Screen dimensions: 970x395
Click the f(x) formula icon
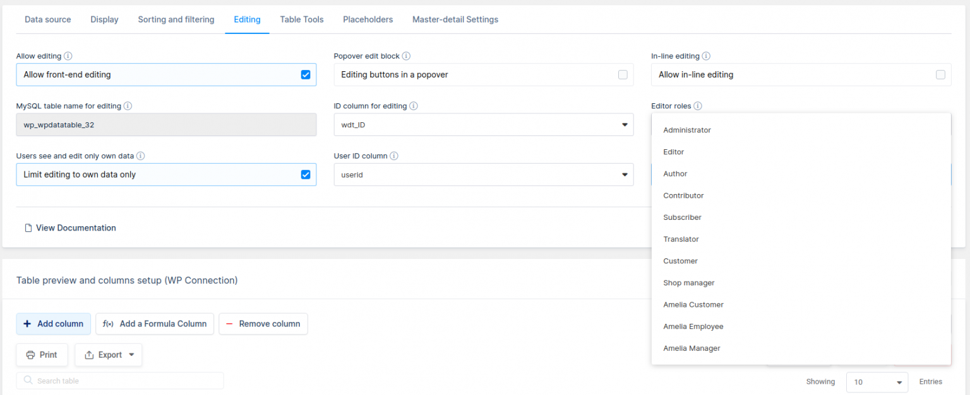(107, 323)
